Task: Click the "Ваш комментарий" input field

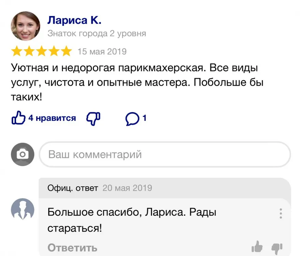Action: click(165, 154)
